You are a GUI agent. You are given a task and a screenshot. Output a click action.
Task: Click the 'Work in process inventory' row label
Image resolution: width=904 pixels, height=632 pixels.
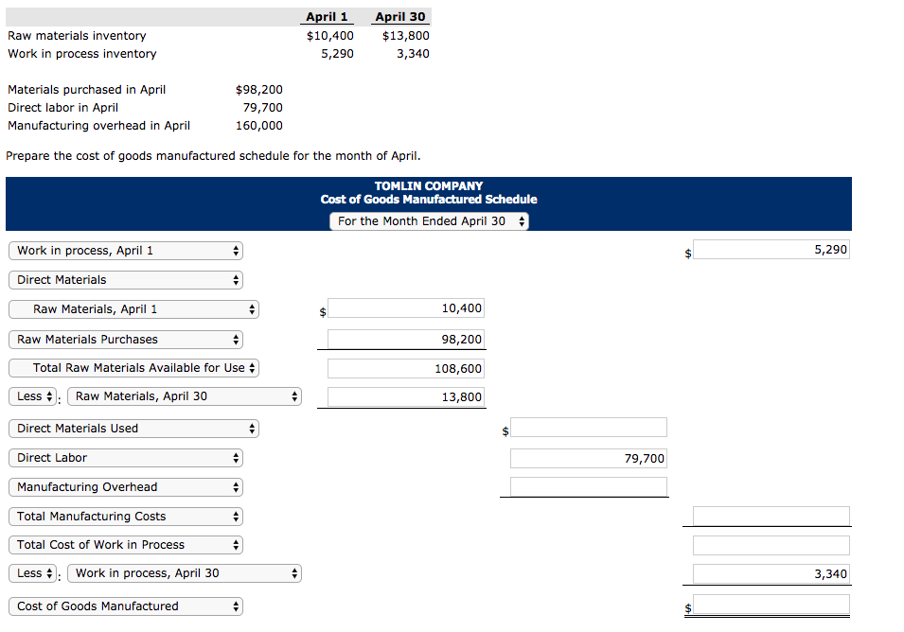[x=81, y=54]
